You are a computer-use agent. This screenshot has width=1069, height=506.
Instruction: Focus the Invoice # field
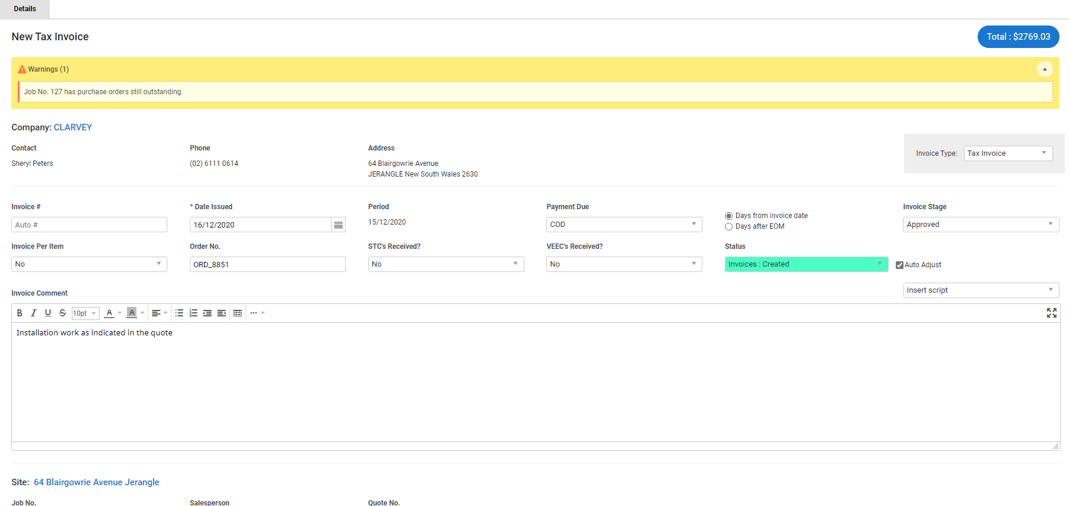(89, 225)
